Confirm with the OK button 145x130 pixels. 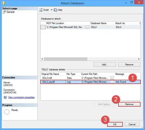point(115,124)
